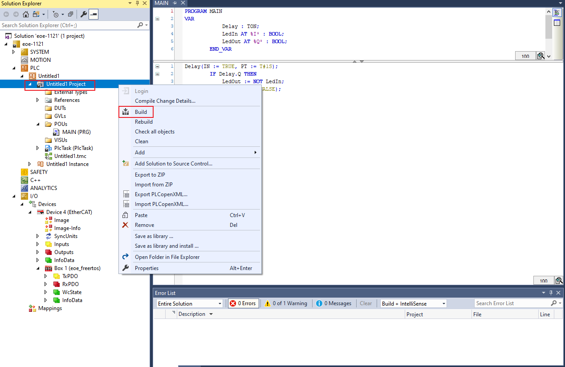The height and width of the screenshot is (367, 565).
Task: Click the Pending Changes Filter clock icon
Action: (56, 14)
